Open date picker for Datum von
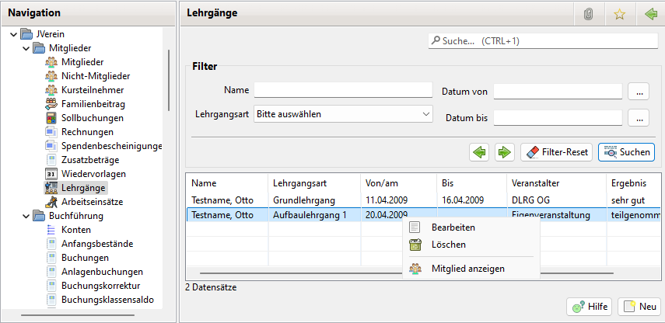Screen dimensions: 665x323 point(638,92)
